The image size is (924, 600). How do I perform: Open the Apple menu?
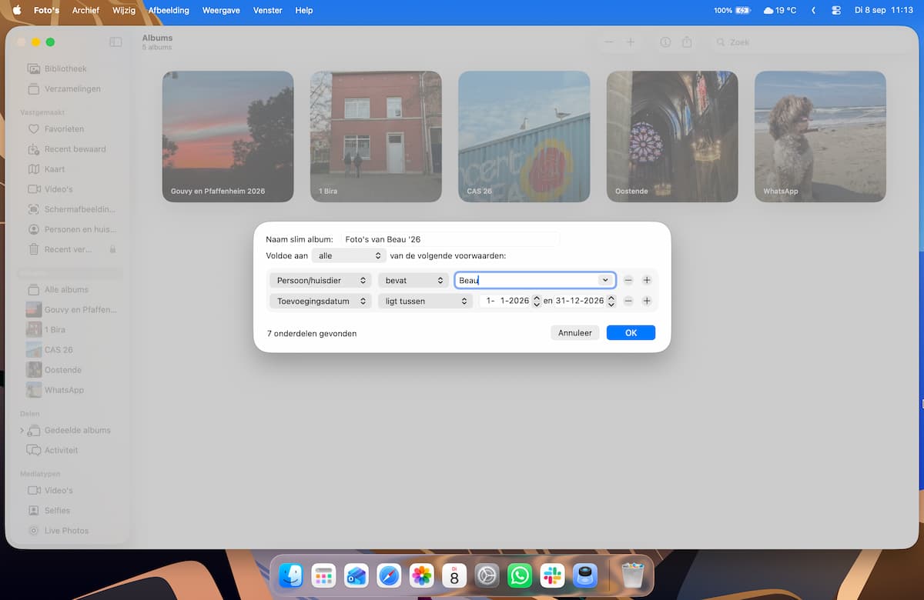click(x=17, y=11)
